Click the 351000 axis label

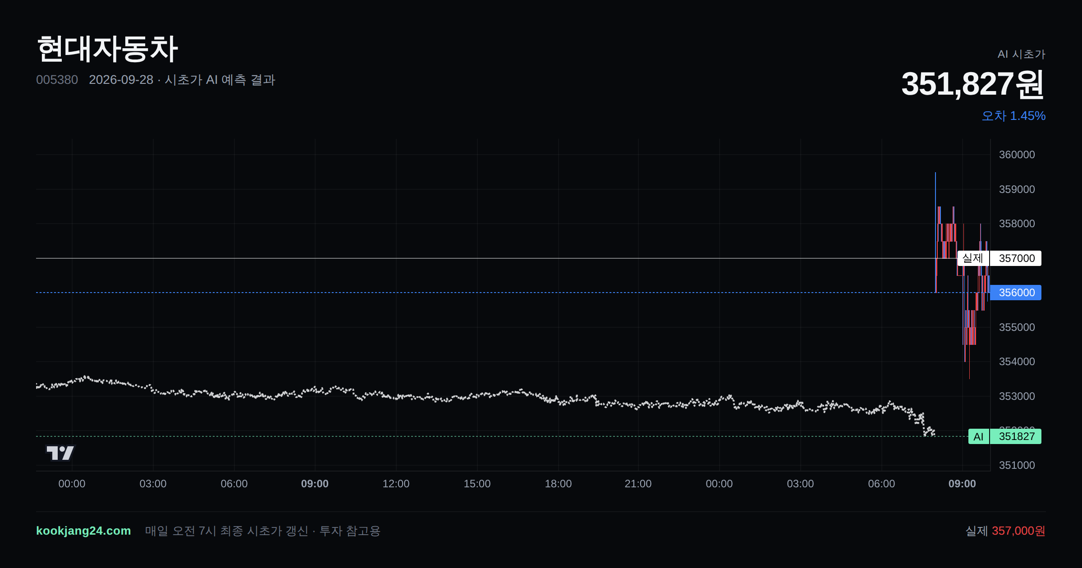[1017, 465]
